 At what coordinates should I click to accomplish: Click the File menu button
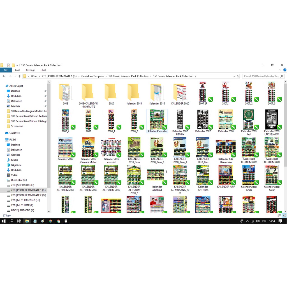pos(6,70)
